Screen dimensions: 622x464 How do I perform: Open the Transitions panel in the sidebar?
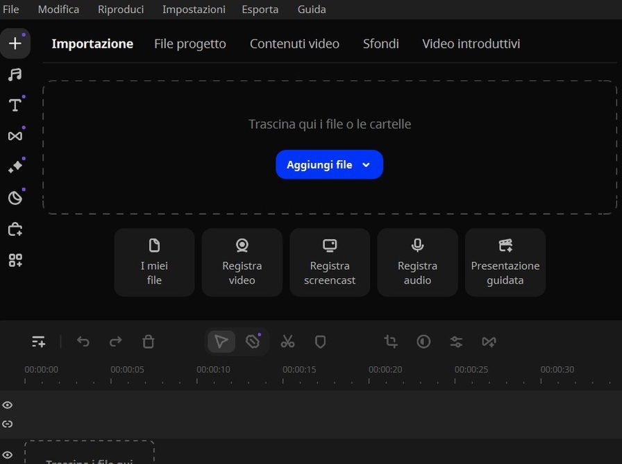tap(15, 136)
